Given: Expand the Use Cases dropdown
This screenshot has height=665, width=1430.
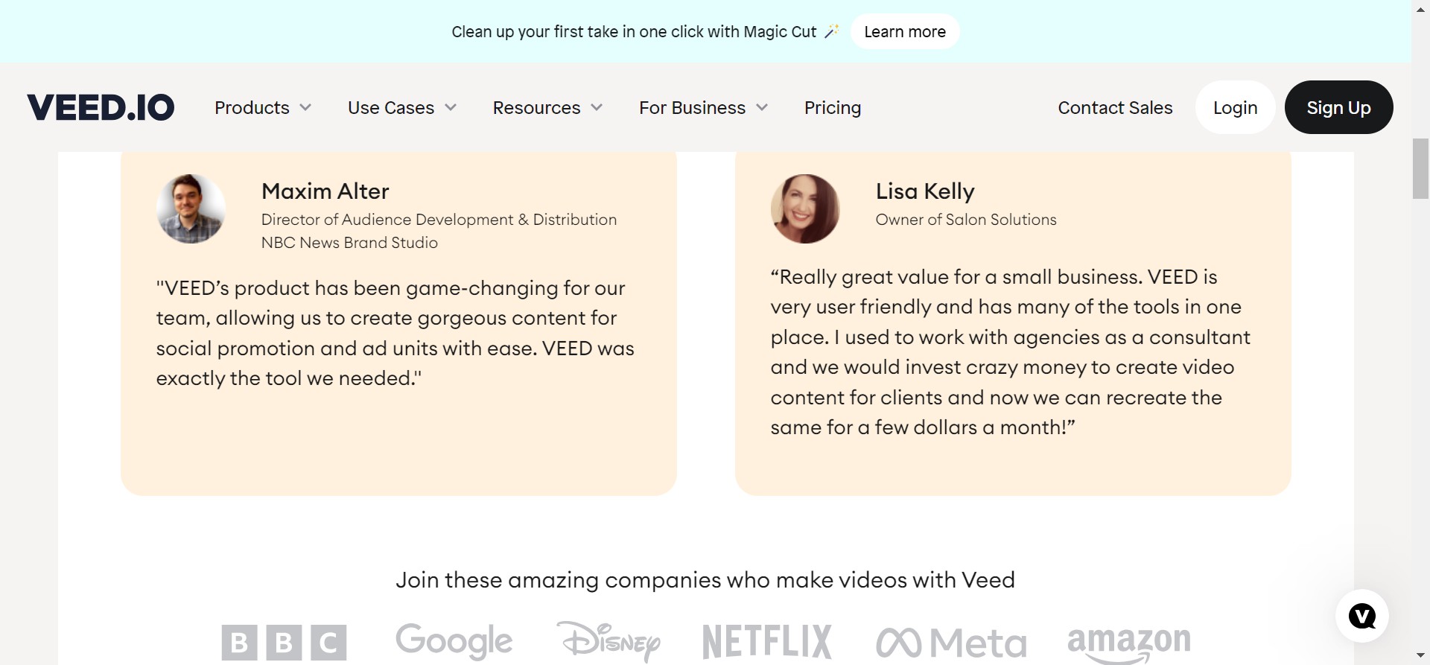Looking at the screenshot, I should tap(401, 108).
